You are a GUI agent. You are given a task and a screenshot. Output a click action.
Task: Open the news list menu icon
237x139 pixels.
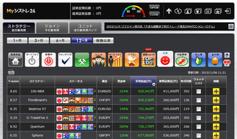(231, 27)
